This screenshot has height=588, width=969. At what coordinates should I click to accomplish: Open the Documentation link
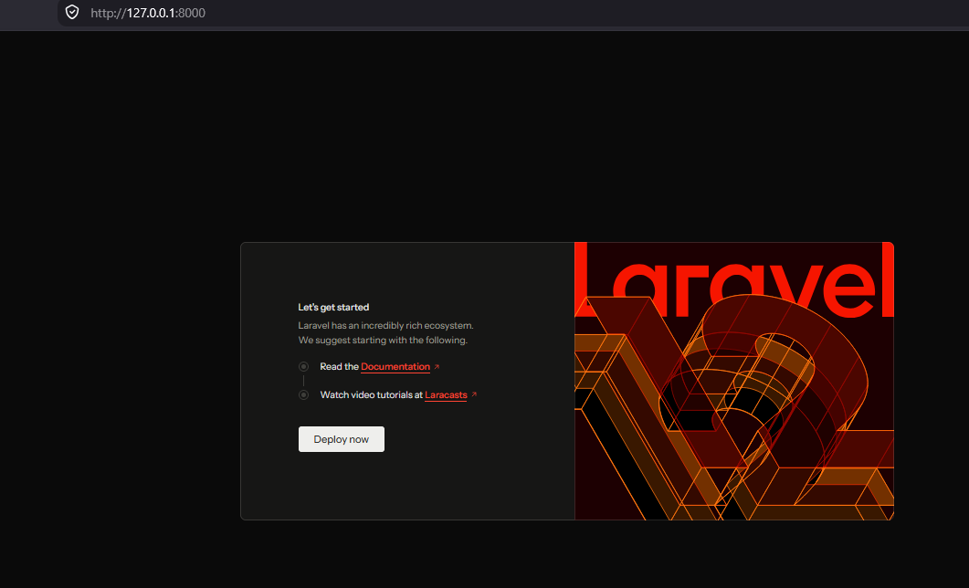(x=395, y=367)
